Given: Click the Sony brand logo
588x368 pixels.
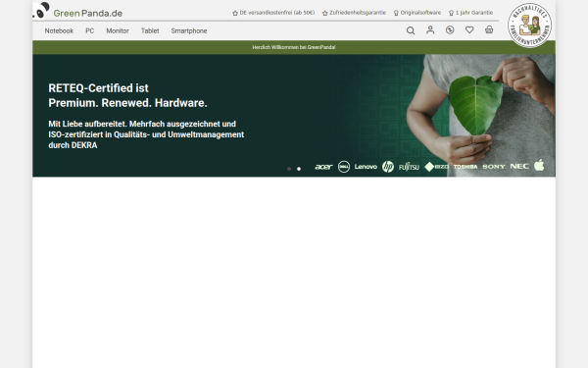Looking at the screenshot, I should [x=494, y=167].
